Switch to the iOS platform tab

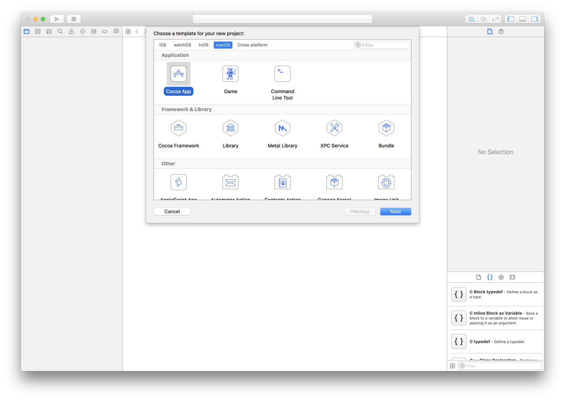point(163,45)
